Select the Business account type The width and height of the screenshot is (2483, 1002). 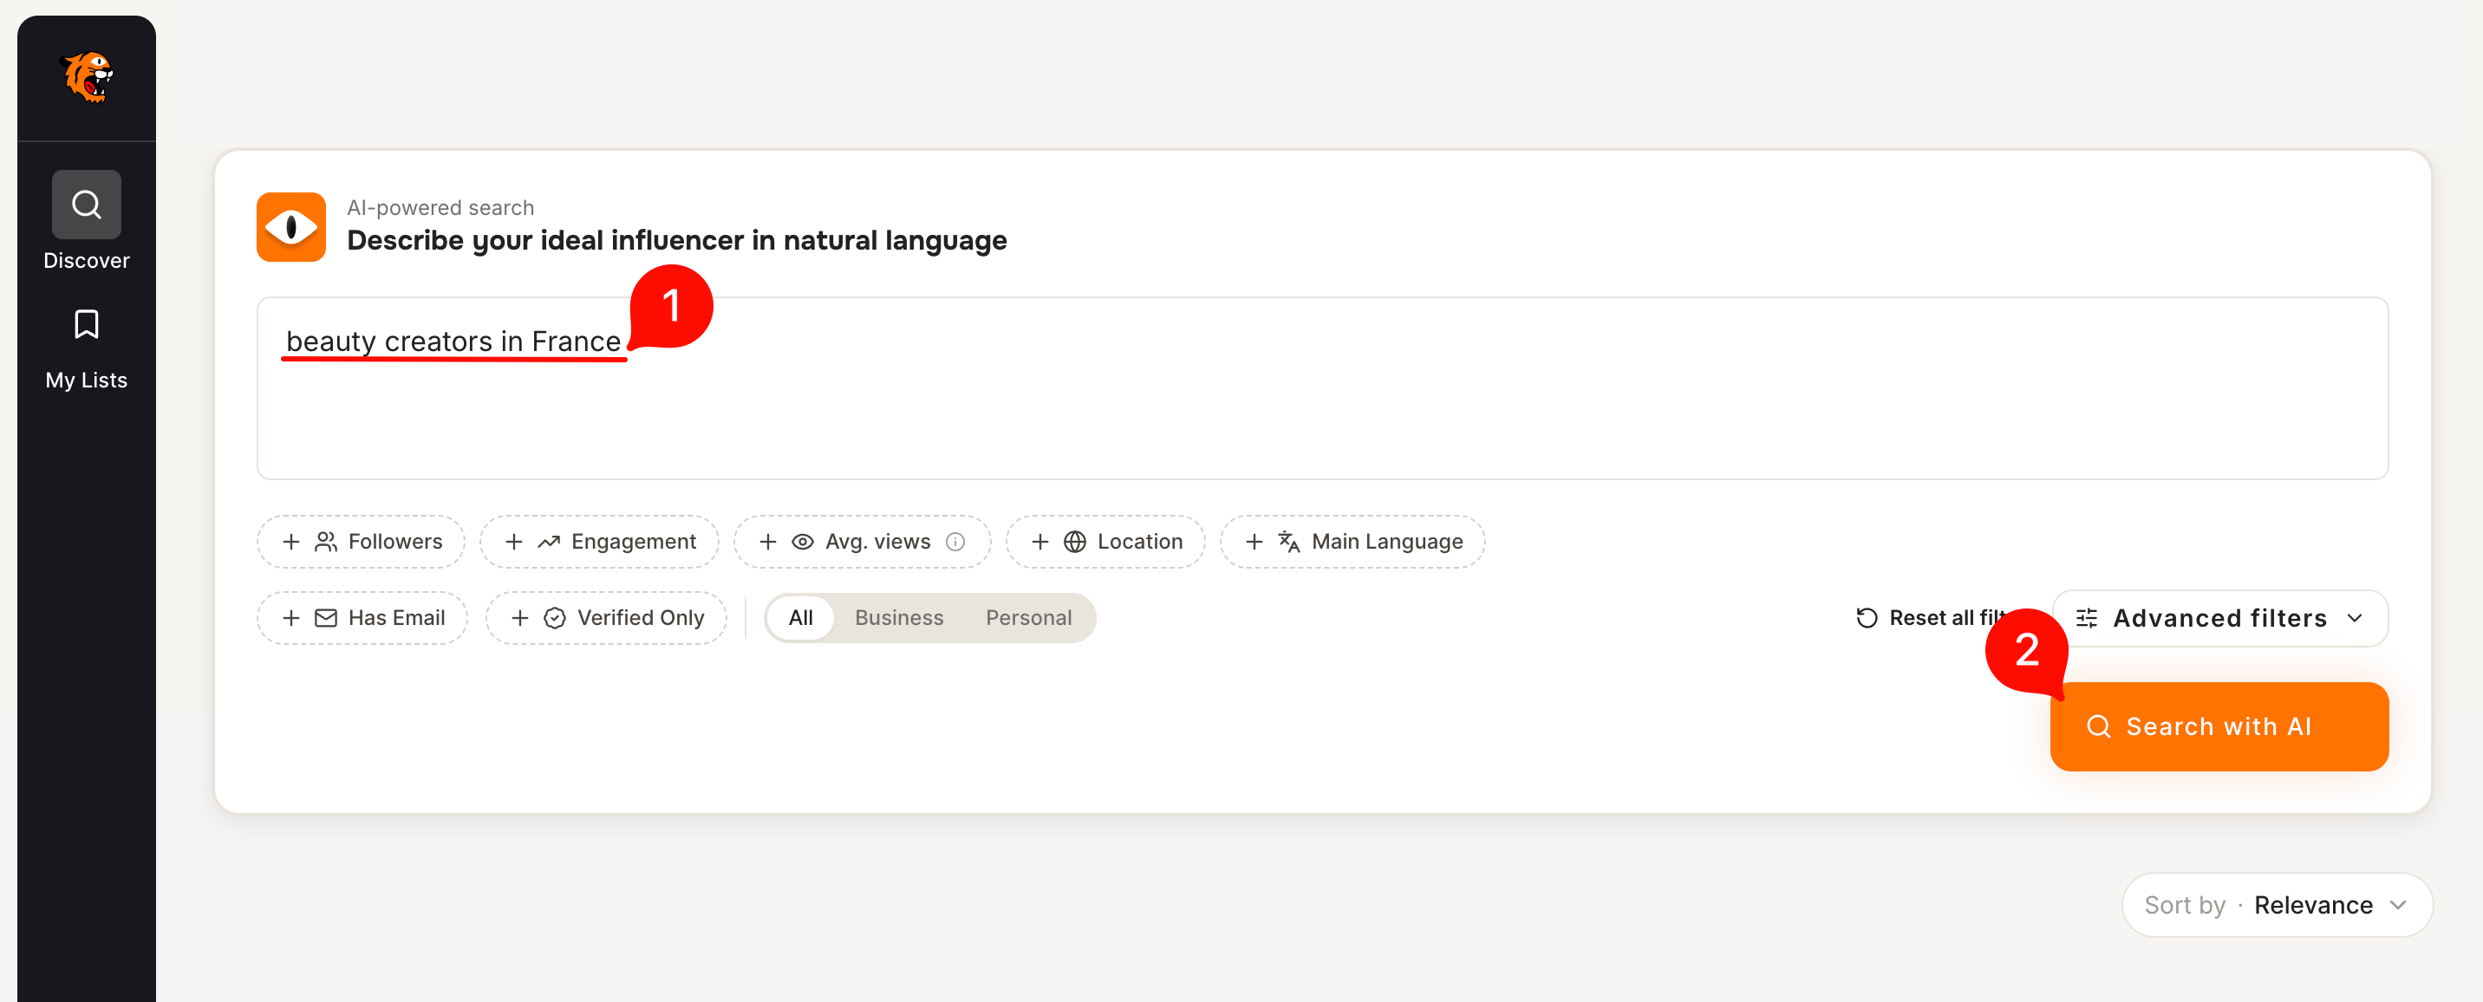(898, 617)
